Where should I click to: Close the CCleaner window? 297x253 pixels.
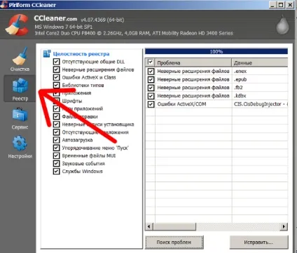coord(290,5)
